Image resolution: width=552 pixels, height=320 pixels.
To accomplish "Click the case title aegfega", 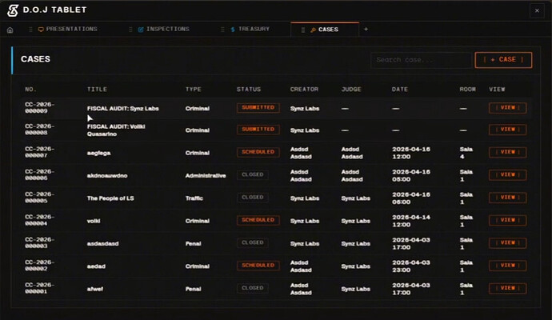I will click(x=98, y=153).
